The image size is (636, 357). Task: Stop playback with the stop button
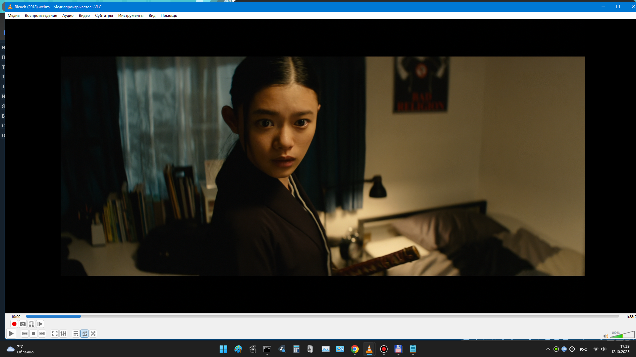coord(33,334)
